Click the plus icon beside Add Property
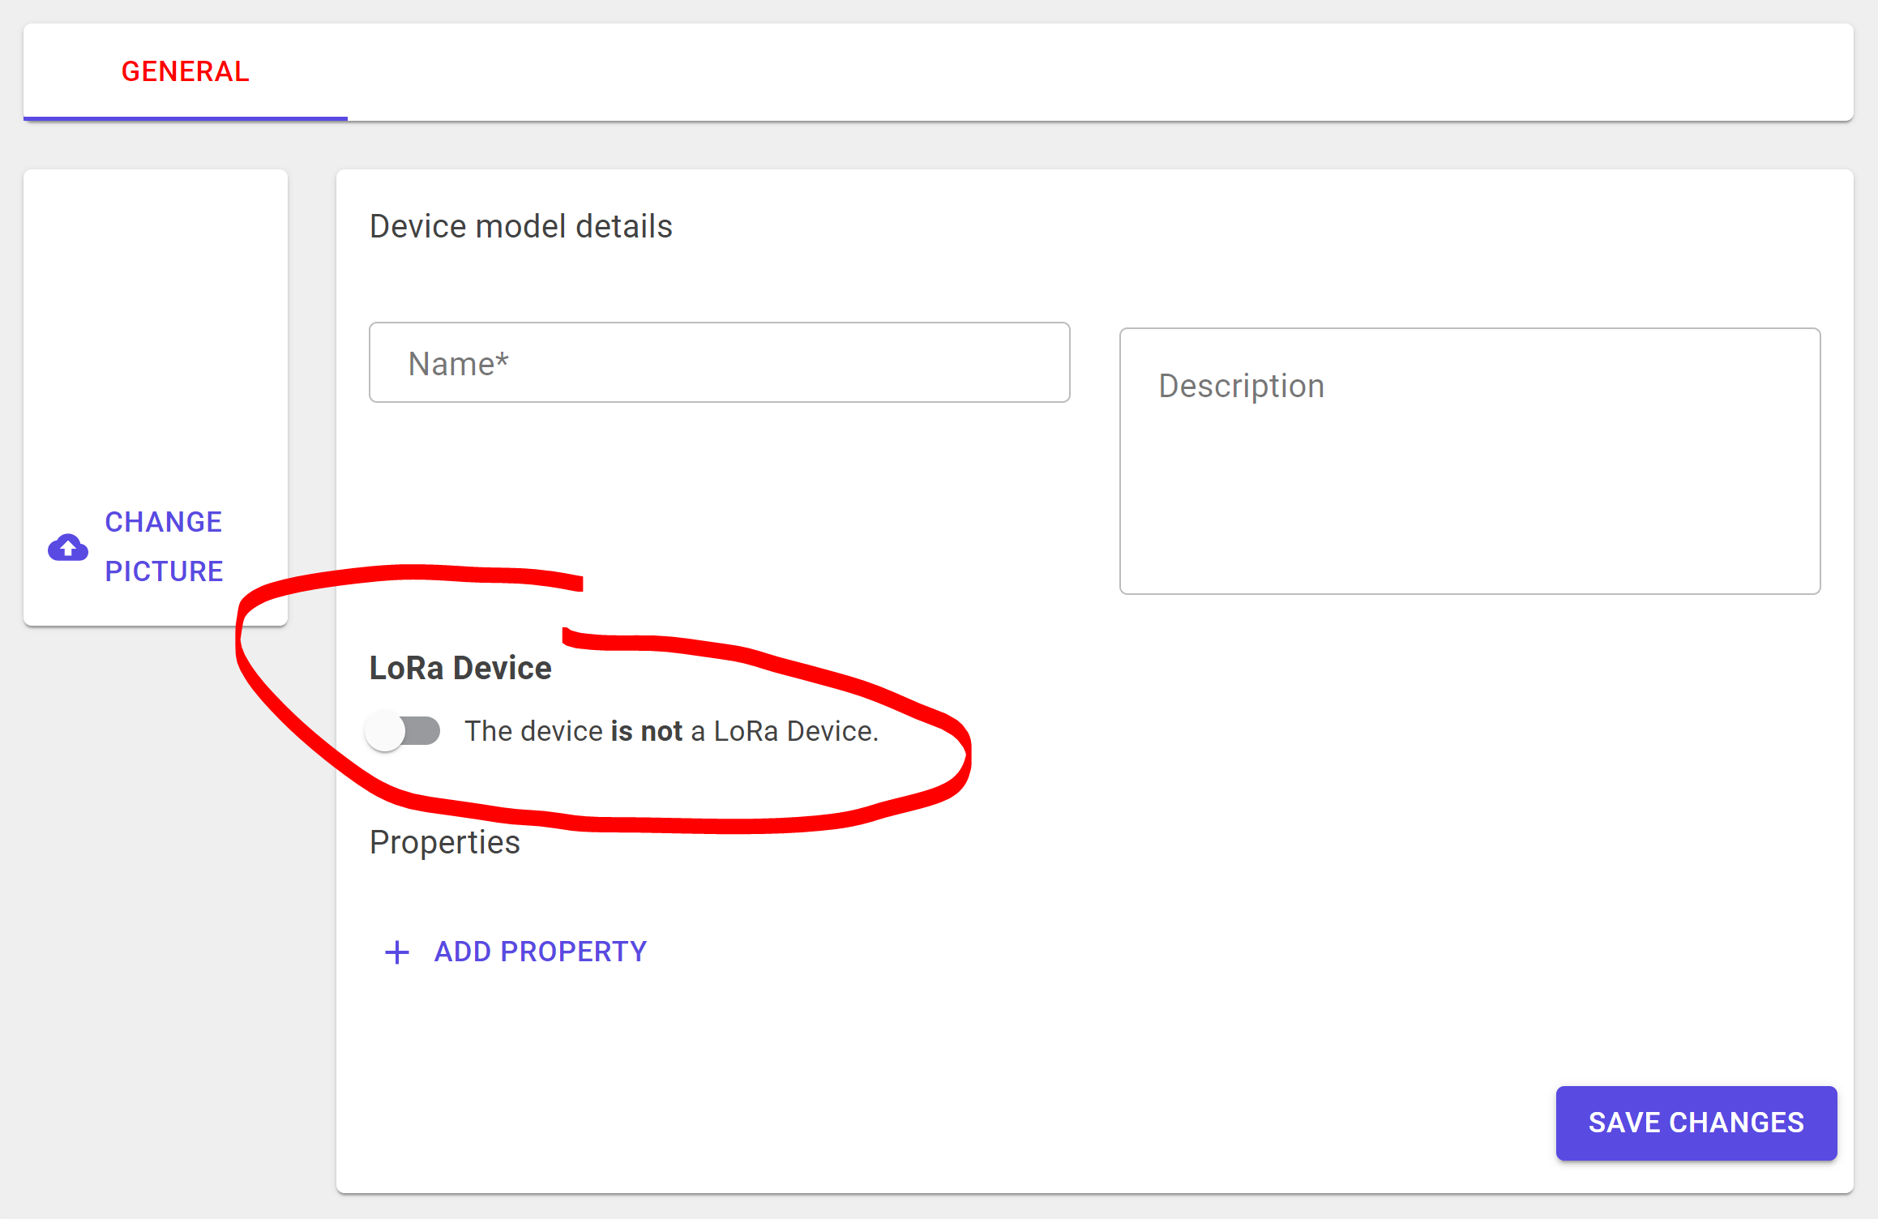The image size is (1878, 1219). click(x=397, y=952)
